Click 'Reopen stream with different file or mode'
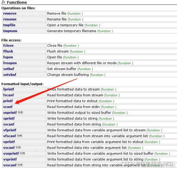The image size is (177, 169). pyautogui.click(x=82, y=63)
